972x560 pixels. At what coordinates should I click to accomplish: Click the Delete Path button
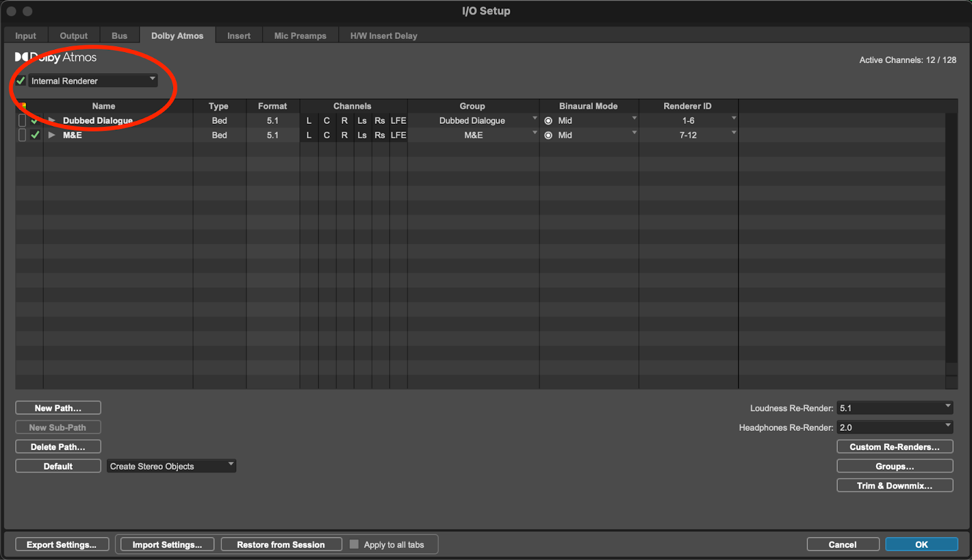click(58, 447)
